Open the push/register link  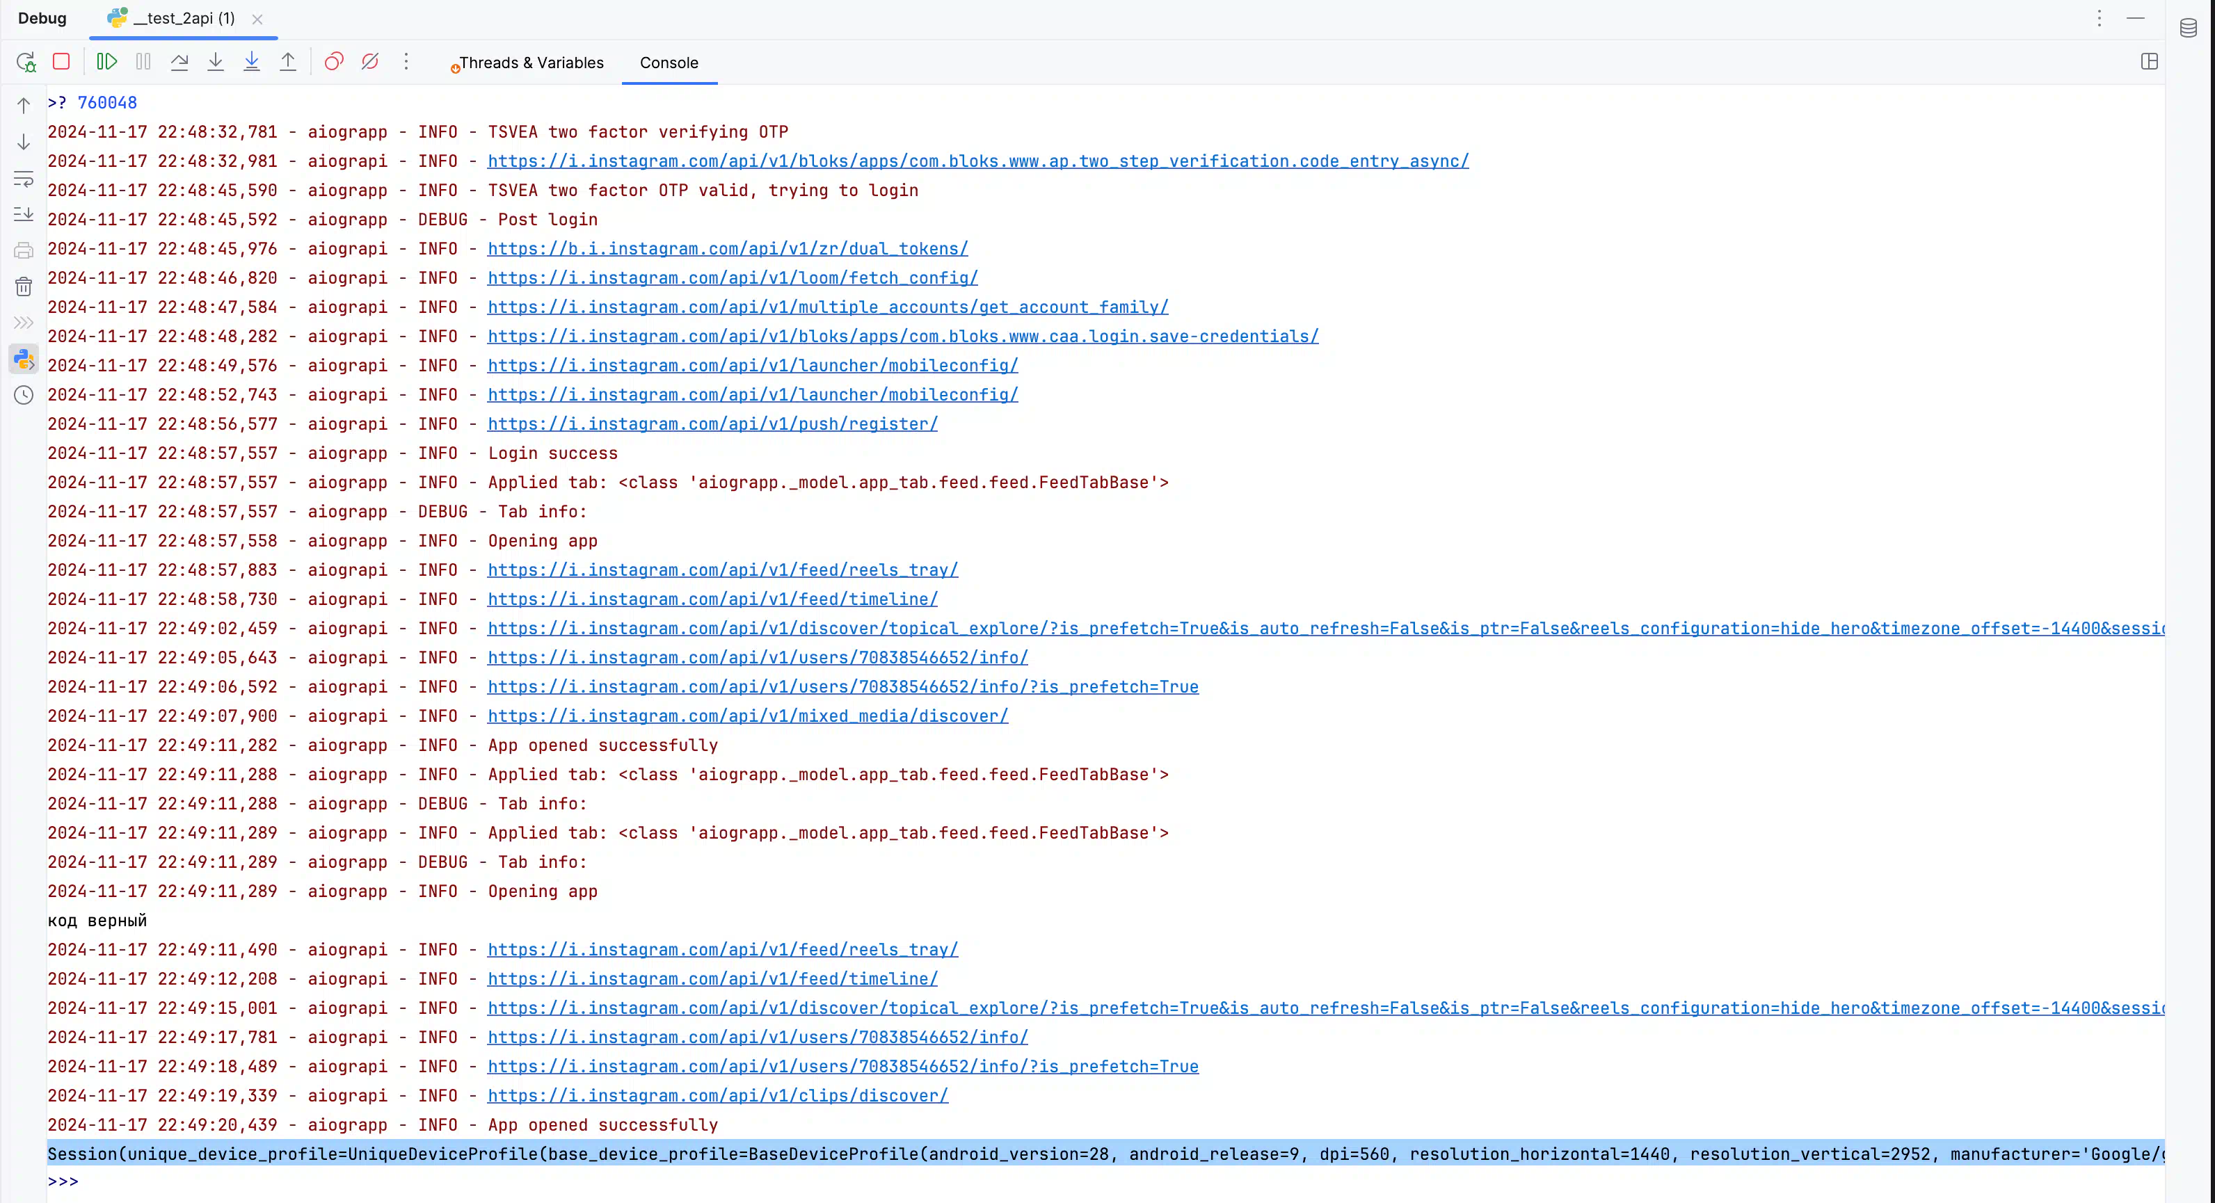713,423
